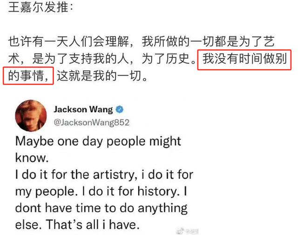Click the phrase 为了历史
This screenshot has height=235, width=298.
(x=165, y=59)
